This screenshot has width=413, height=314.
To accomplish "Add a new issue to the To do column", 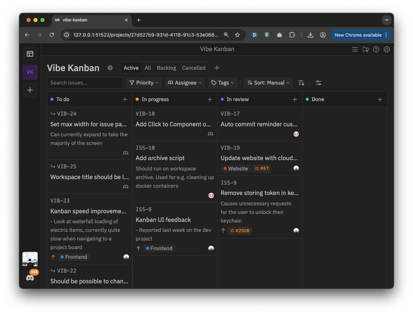I will pyautogui.click(x=125, y=99).
